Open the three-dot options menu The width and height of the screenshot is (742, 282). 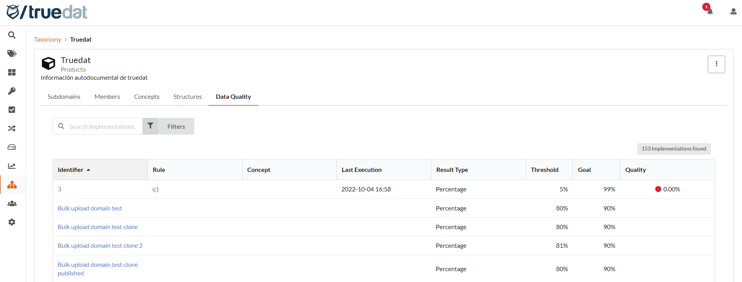click(716, 64)
